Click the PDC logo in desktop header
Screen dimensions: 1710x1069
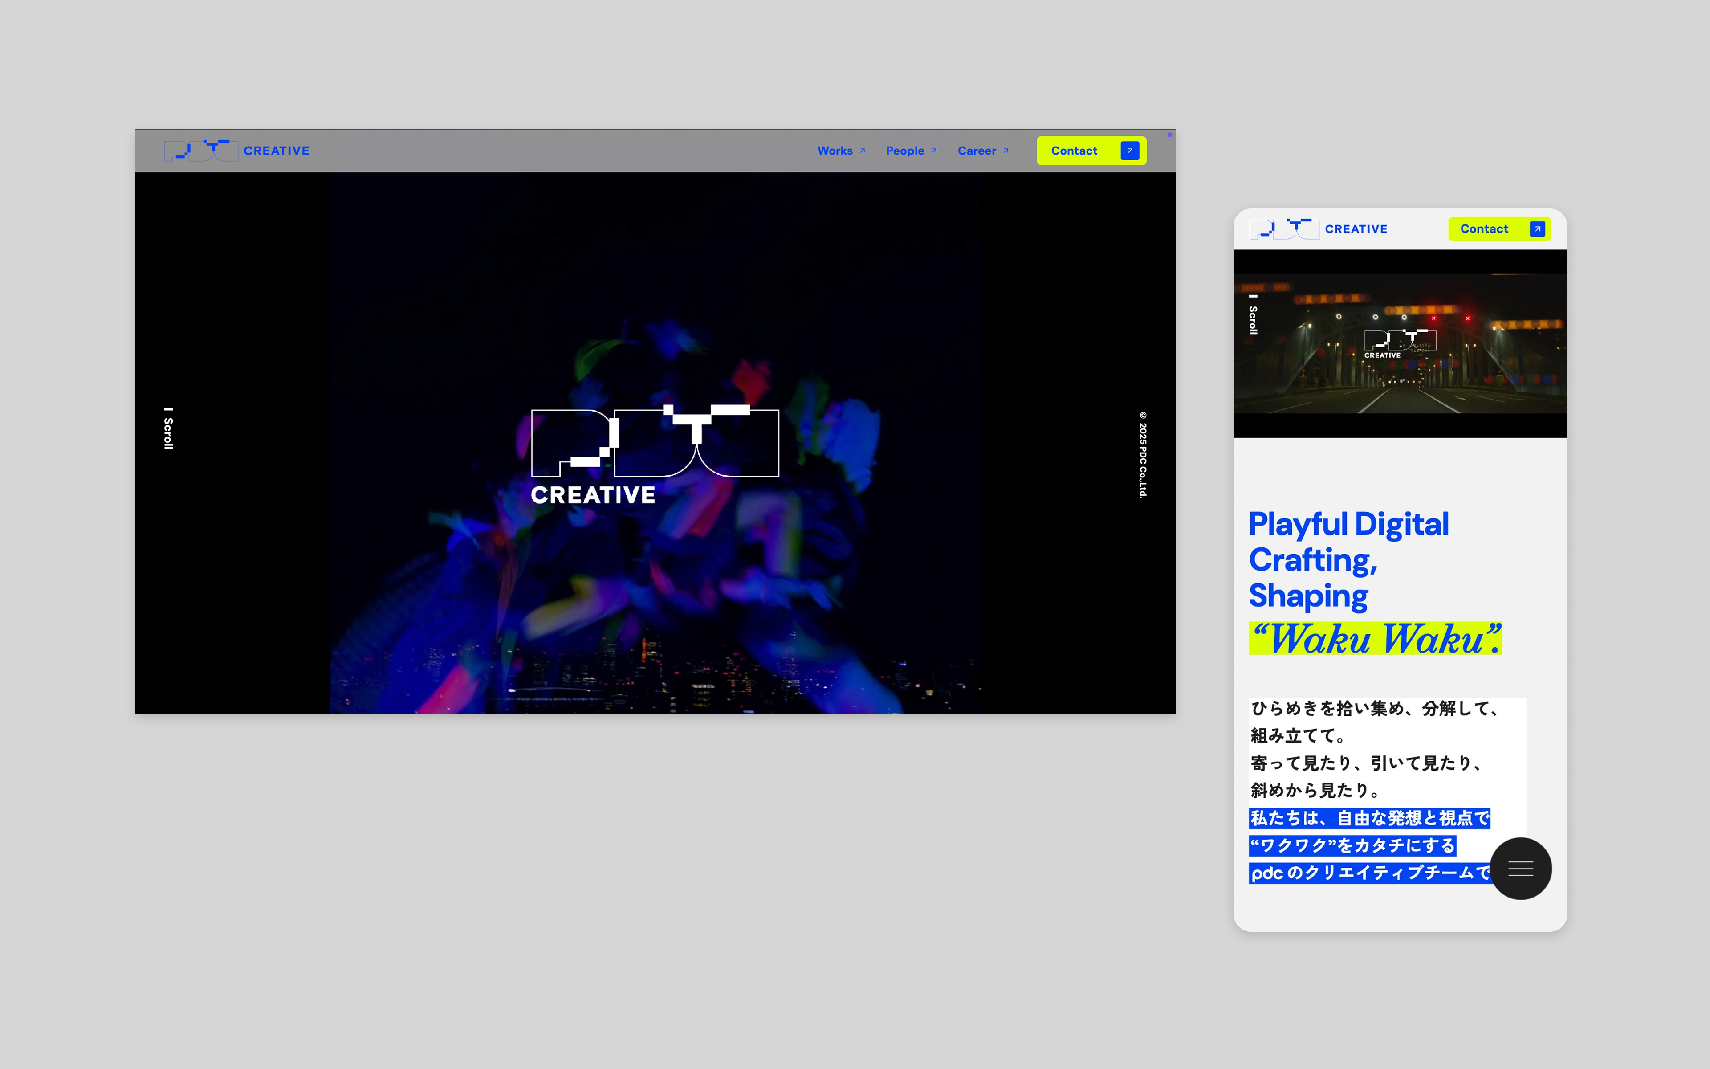pyautogui.click(x=201, y=151)
